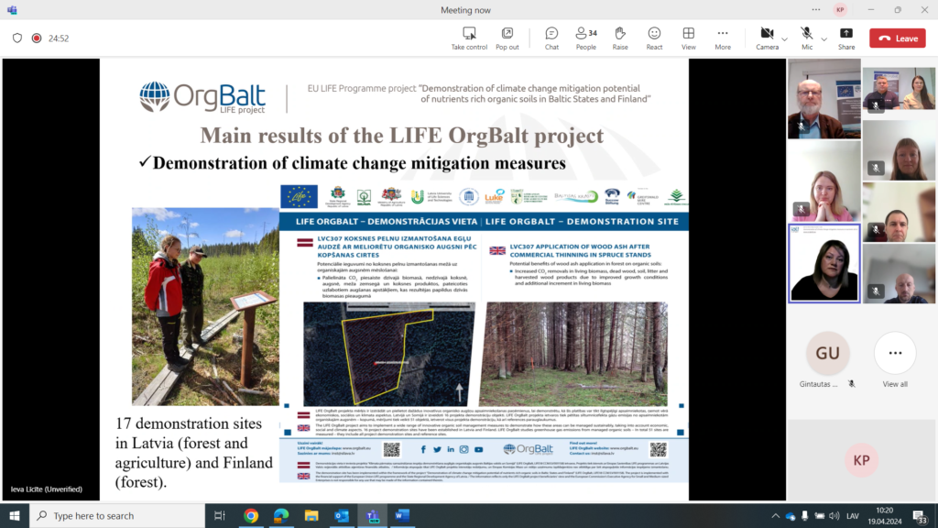Click the Teams app icon in title bar
The height and width of the screenshot is (528, 938).
pos(12,10)
